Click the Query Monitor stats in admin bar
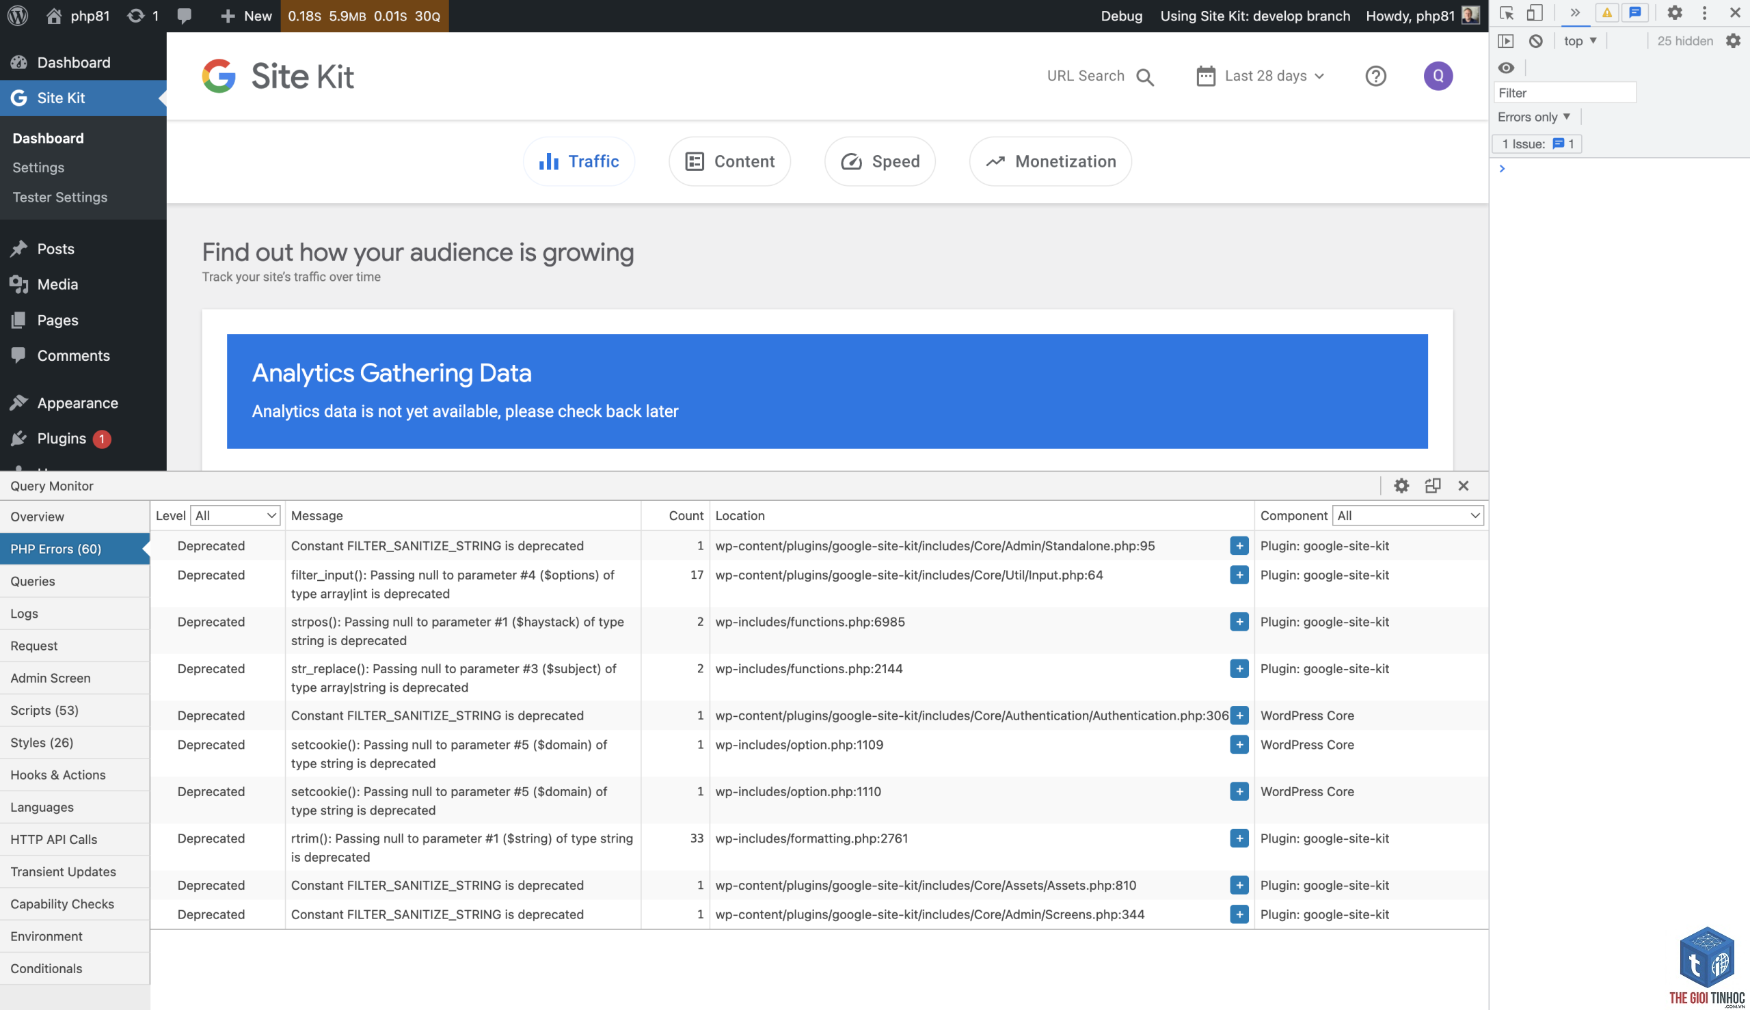This screenshot has height=1010, width=1750. 364,16
